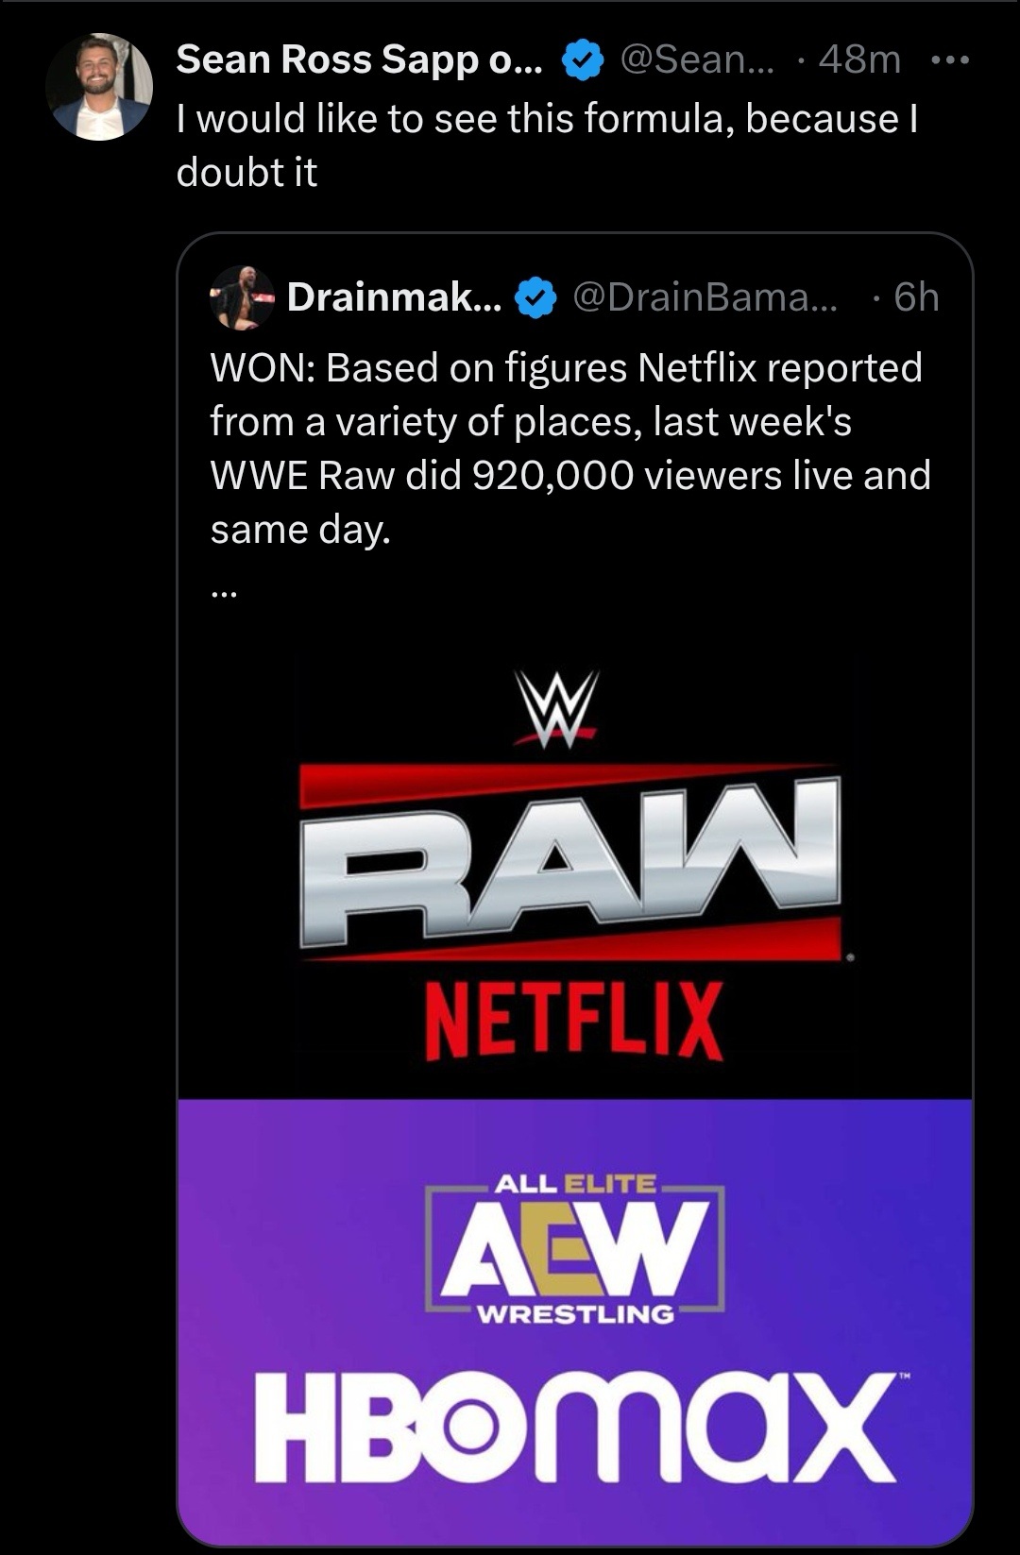This screenshot has width=1020, height=1555.
Task: Open the Sean Ross Sapp display name
Action: tap(359, 59)
